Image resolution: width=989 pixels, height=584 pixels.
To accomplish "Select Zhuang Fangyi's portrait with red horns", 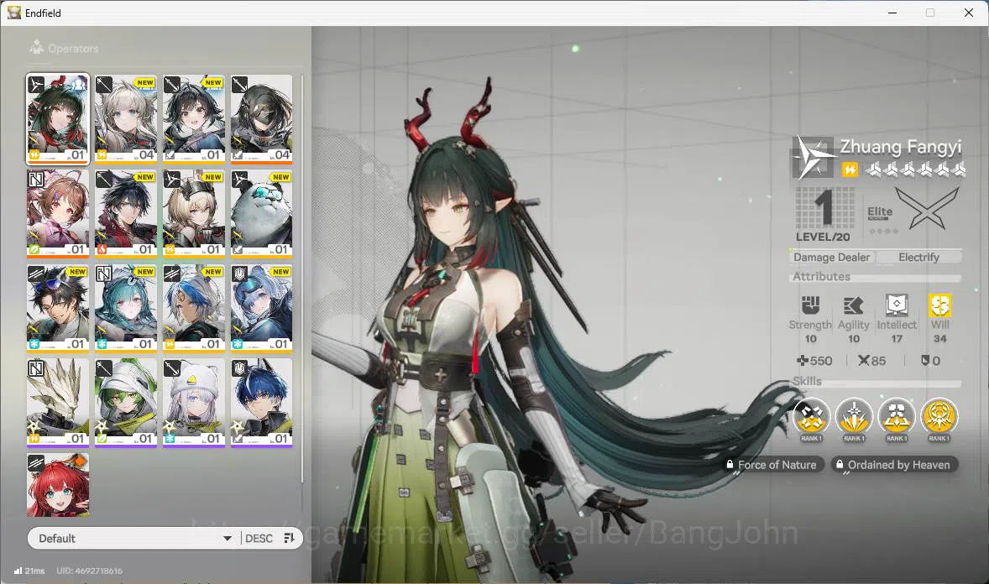I will (x=58, y=118).
